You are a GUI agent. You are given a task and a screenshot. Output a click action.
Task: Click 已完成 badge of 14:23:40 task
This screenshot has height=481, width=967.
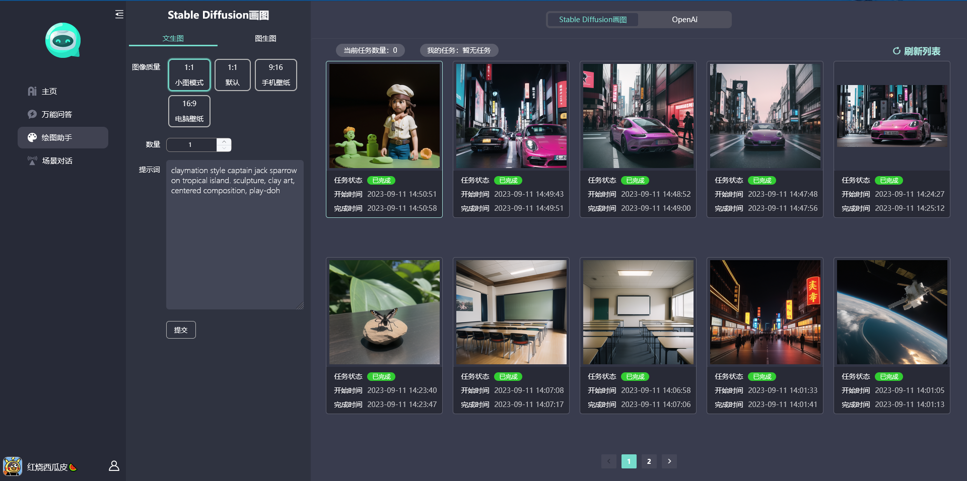coord(381,376)
